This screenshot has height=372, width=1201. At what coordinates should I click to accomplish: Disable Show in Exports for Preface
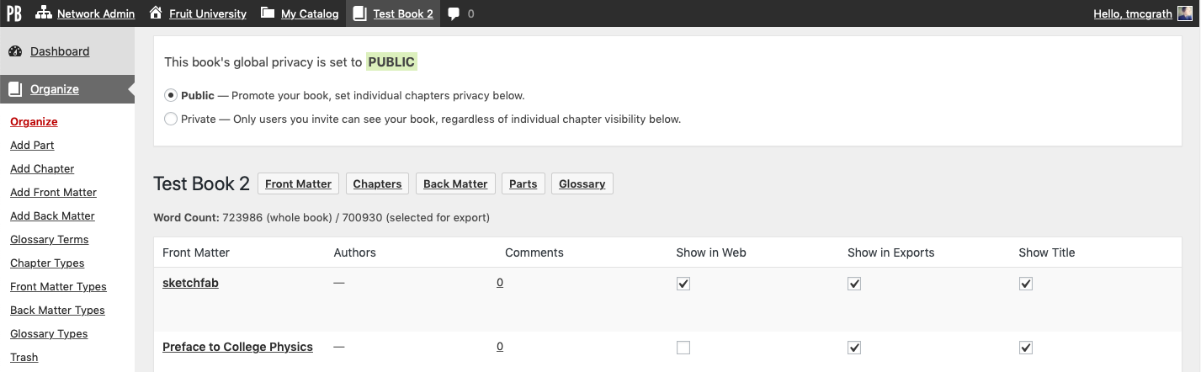(854, 348)
